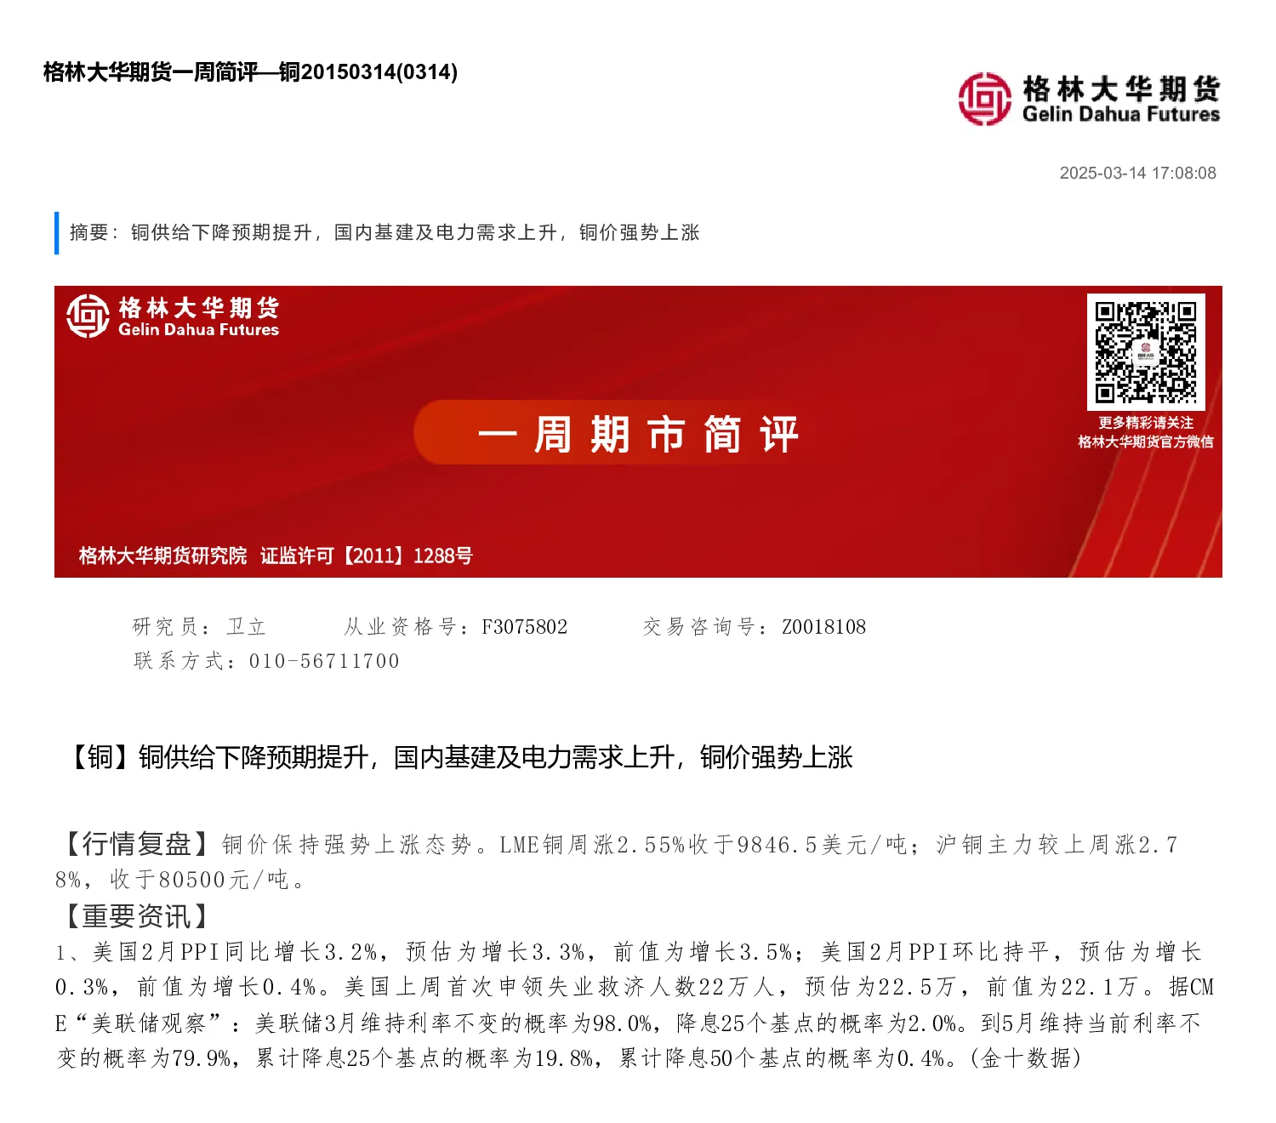
Task: Click the report title 格林大华期货一周简评—铜20150314(0314)
Action: pos(251,72)
